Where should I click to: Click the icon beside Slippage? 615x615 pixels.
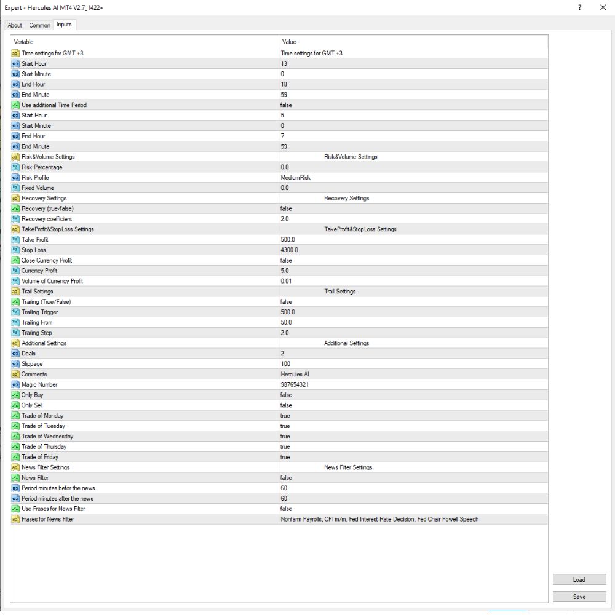point(15,364)
